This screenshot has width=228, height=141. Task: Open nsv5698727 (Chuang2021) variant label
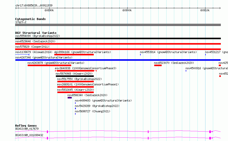click(92, 111)
